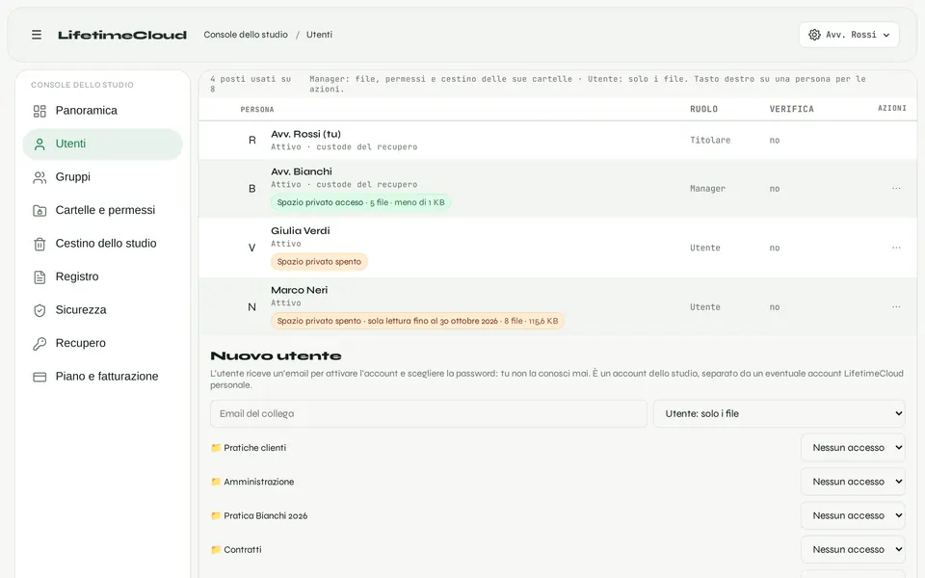Screen dimensions: 925x578
Task: Click the Sicurezza shield icon
Action: point(40,310)
